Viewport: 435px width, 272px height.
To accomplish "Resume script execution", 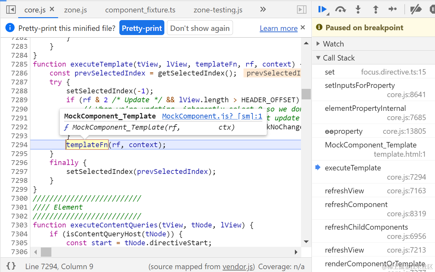I will click(323, 10).
